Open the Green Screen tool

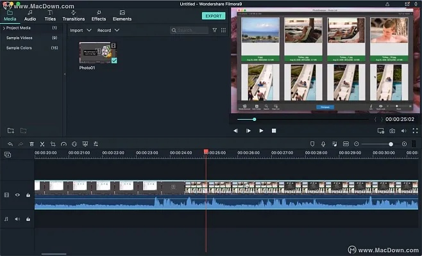pos(85,144)
